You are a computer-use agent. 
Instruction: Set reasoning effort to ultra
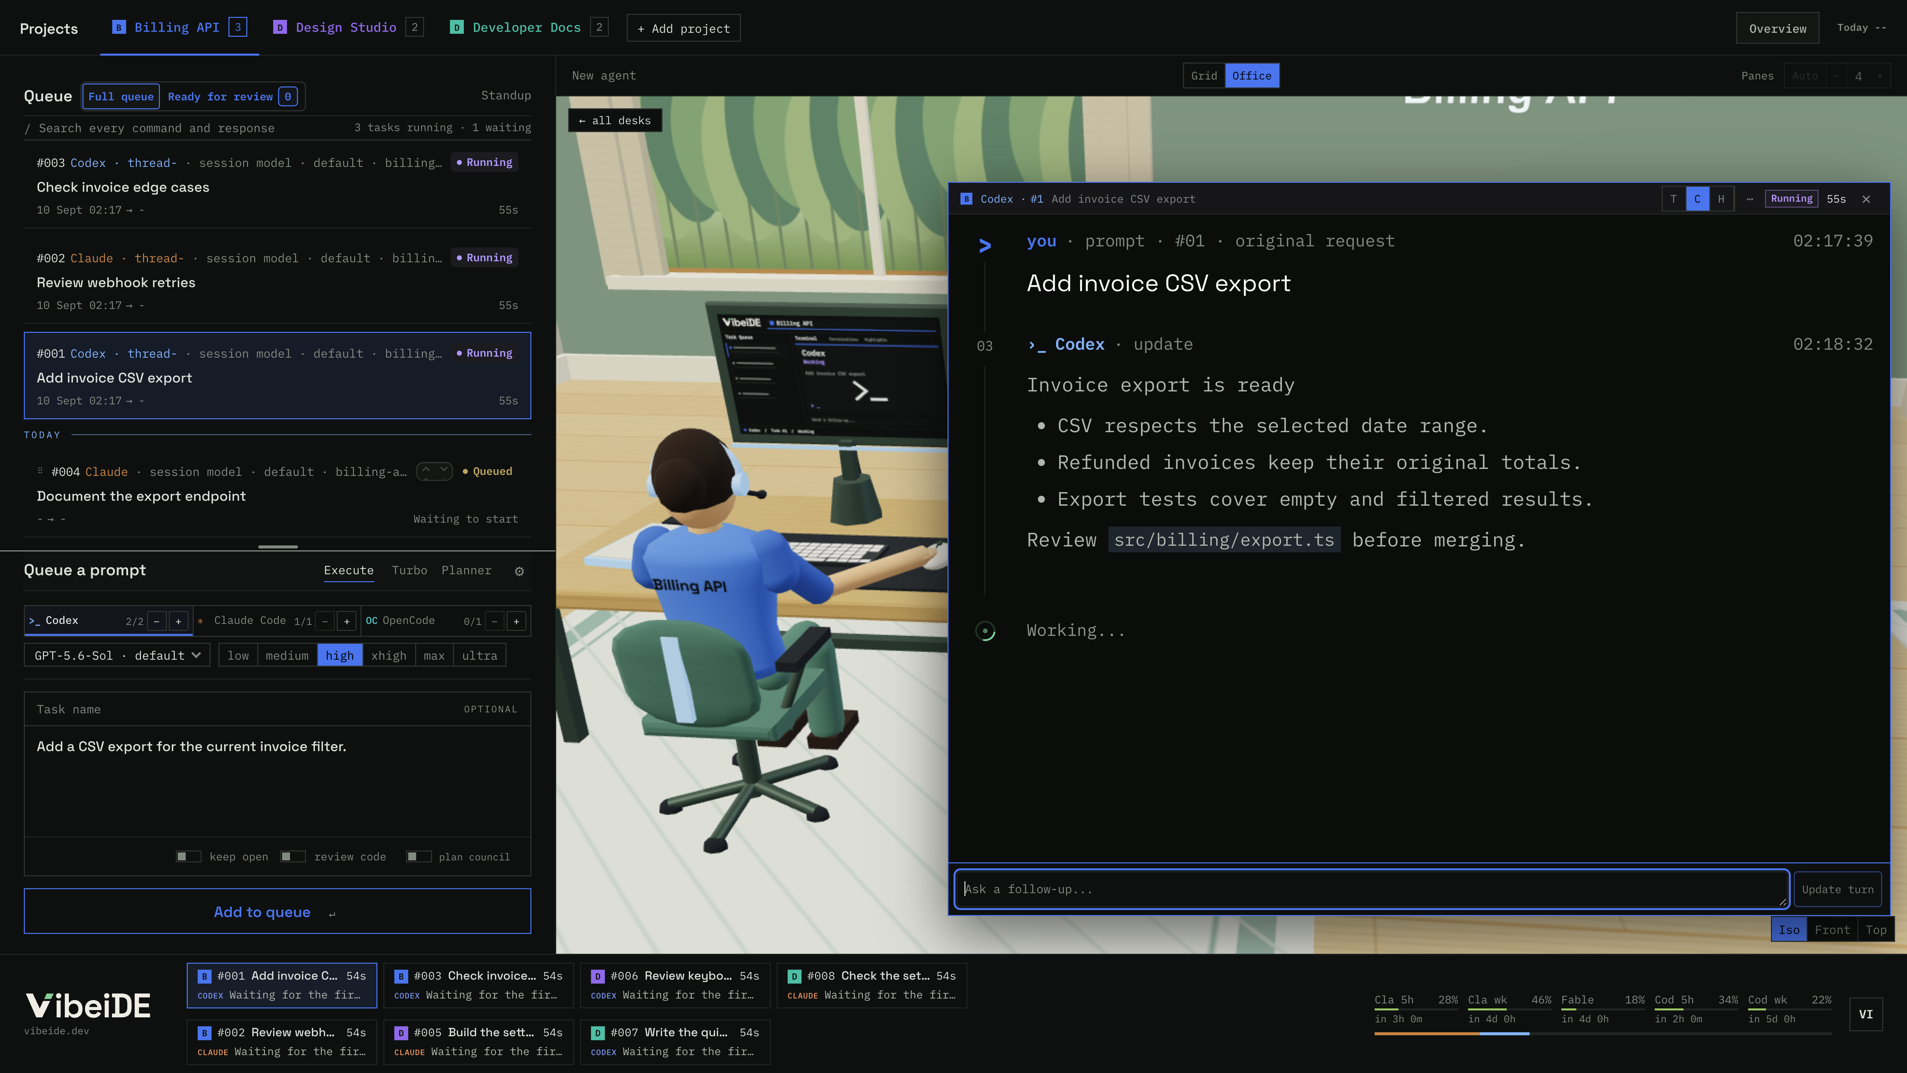pos(480,655)
